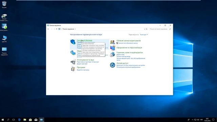The width and height of the screenshot is (217, 122).
Task: Open the Програми heading link
Action: (x=81, y=67)
